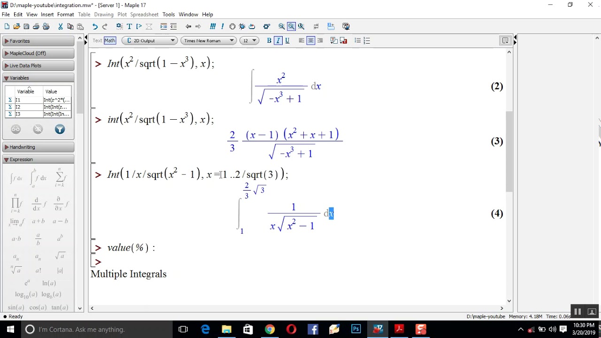This screenshot has height=338, width=601.
Task: Expand the Handwriting palette
Action: [38, 147]
